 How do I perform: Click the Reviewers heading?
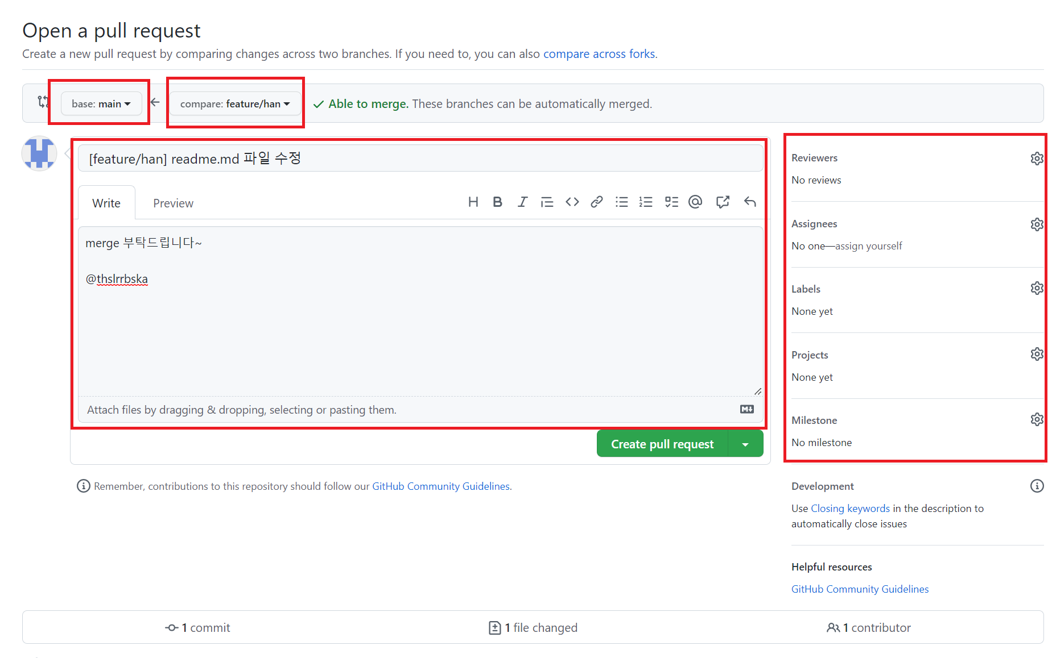[x=814, y=158]
